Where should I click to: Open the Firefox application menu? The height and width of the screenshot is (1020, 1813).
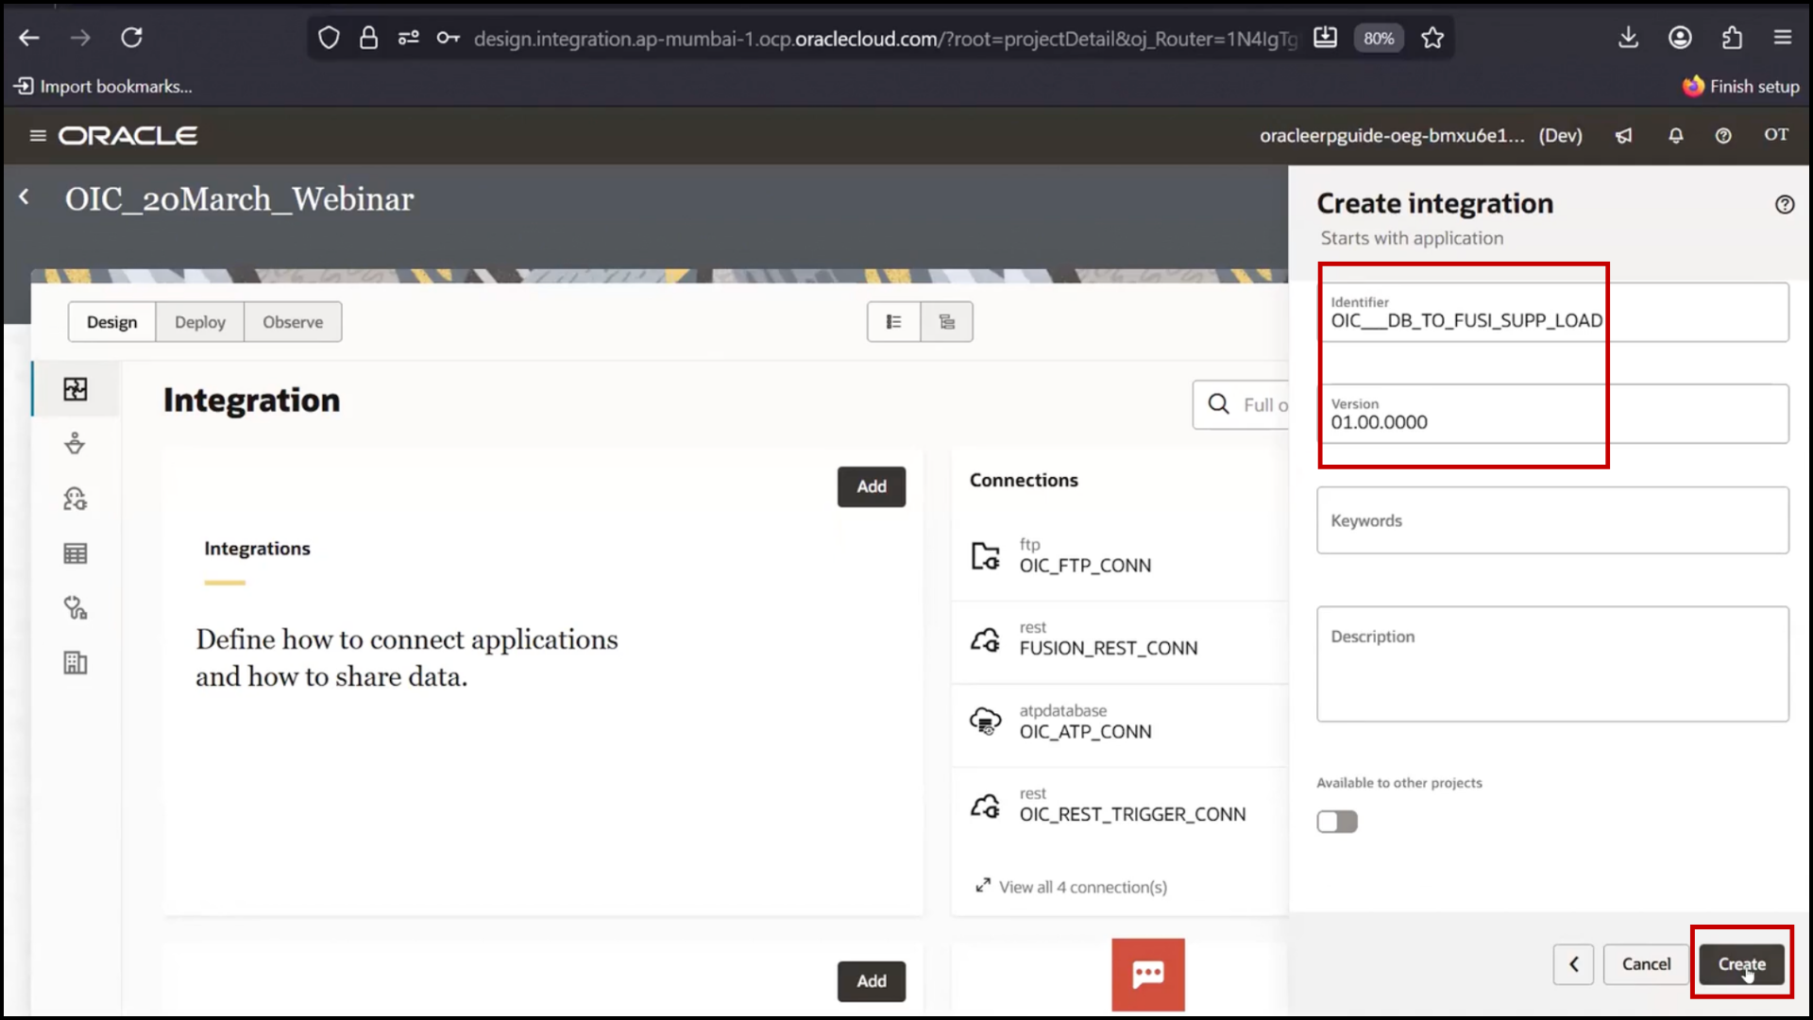coord(1782,38)
